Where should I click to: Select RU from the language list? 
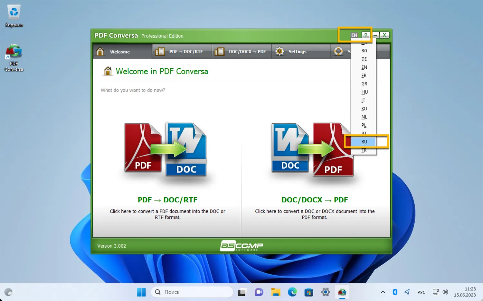(364, 142)
